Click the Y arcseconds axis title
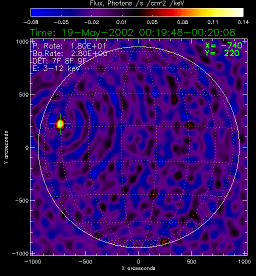Image resolution: width=256 pixels, height=276 pixels. 6,147
